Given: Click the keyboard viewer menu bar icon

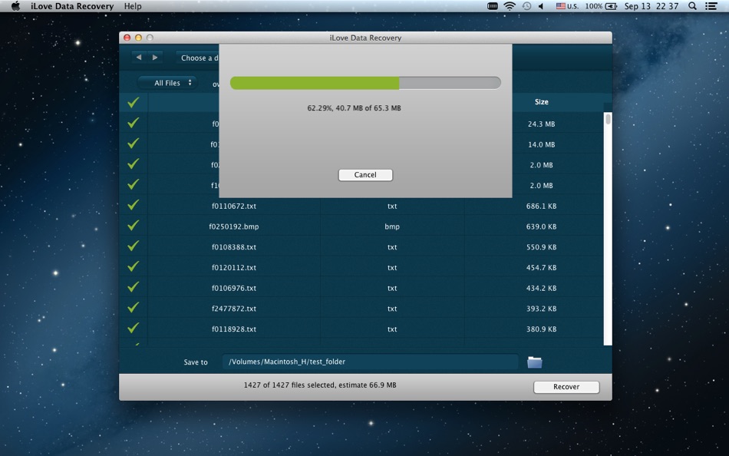Looking at the screenshot, I should pos(493,6).
